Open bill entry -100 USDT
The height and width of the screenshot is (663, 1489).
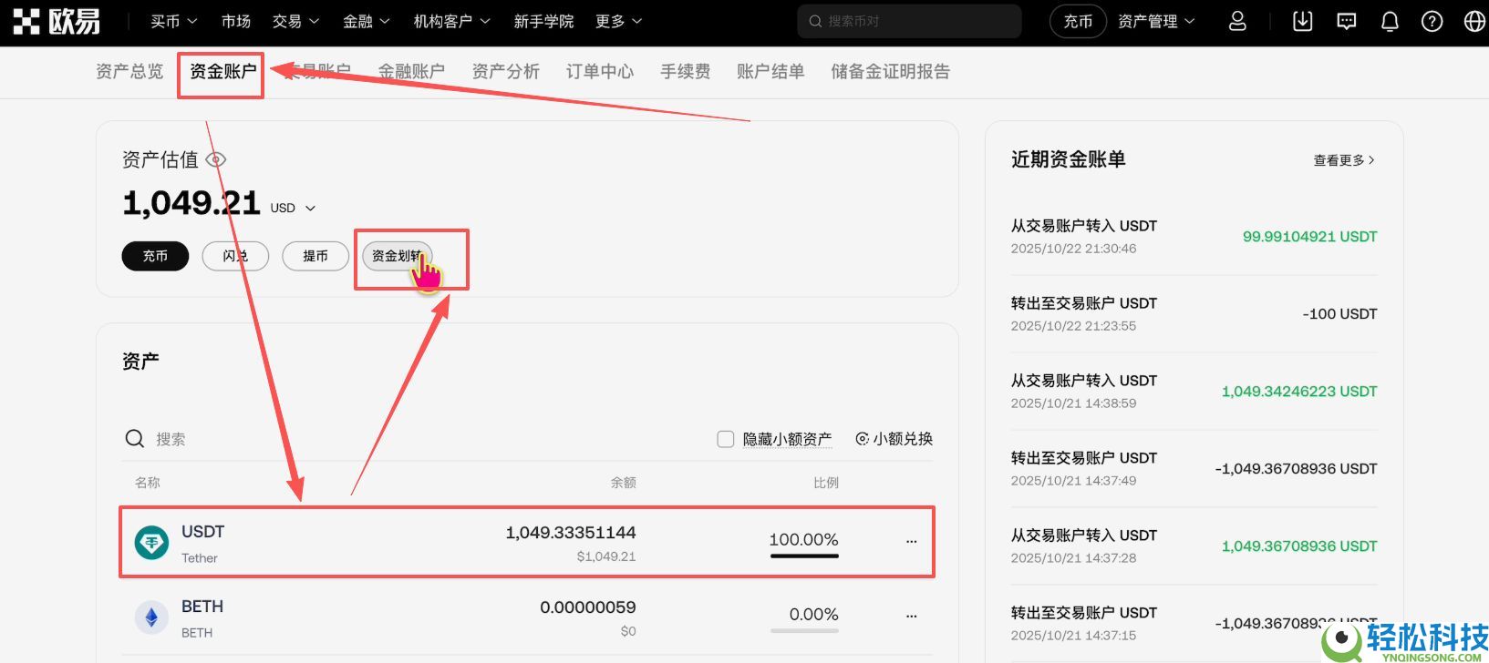click(x=1194, y=314)
